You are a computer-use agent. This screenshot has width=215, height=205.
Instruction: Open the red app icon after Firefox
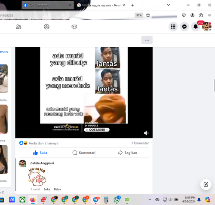point(43,199)
